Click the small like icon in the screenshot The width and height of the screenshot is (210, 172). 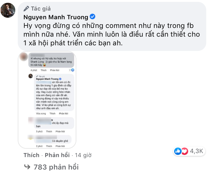[x=73, y=70]
